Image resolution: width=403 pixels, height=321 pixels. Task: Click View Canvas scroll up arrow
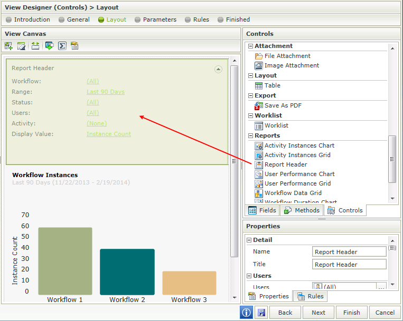235,61
